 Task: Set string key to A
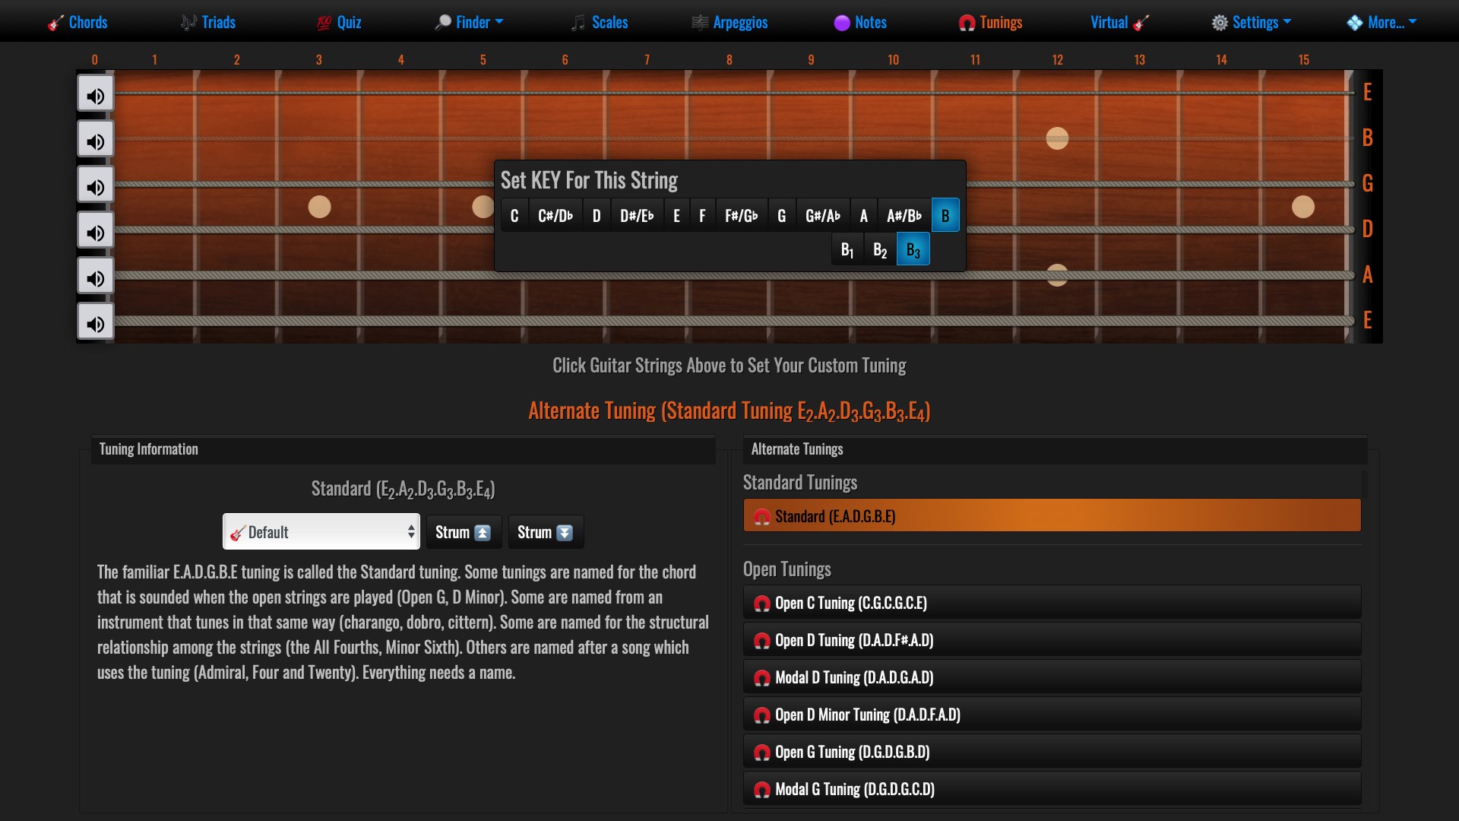(864, 216)
